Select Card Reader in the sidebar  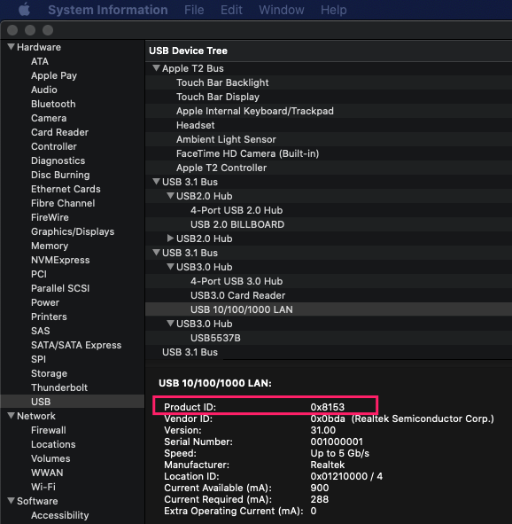tap(59, 132)
